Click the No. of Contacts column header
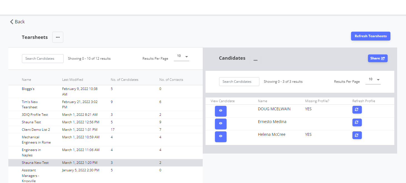 pyautogui.click(x=171, y=80)
